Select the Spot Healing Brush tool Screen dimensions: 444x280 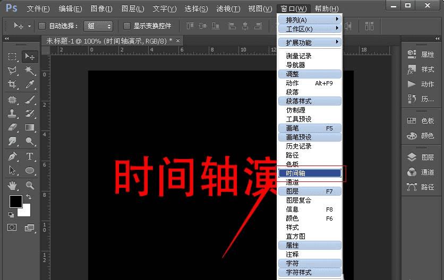(12, 100)
